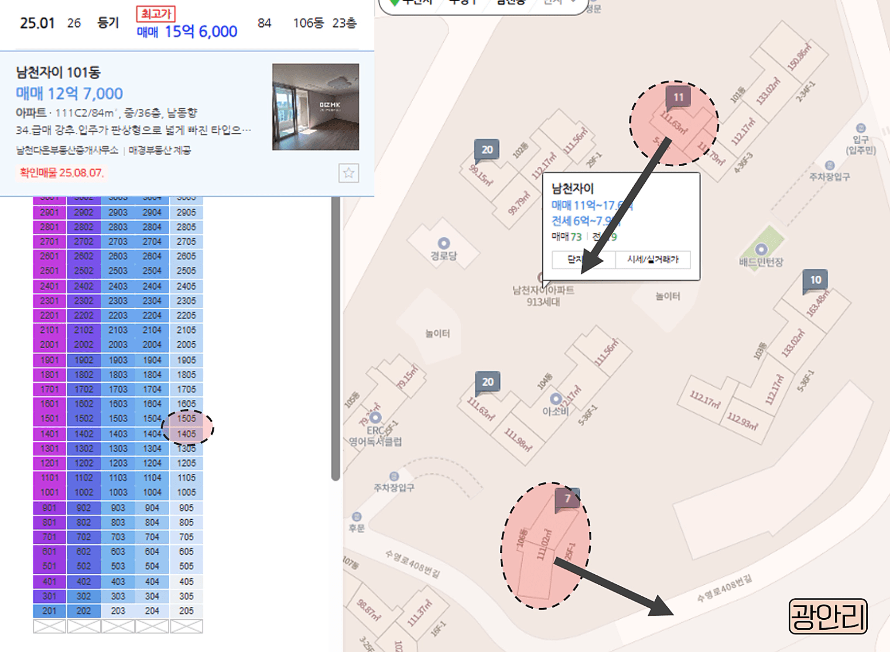The height and width of the screenshot is (652, 890).
Task: Click the 경로당 location pin on the map
Action: tap(444, 243)
